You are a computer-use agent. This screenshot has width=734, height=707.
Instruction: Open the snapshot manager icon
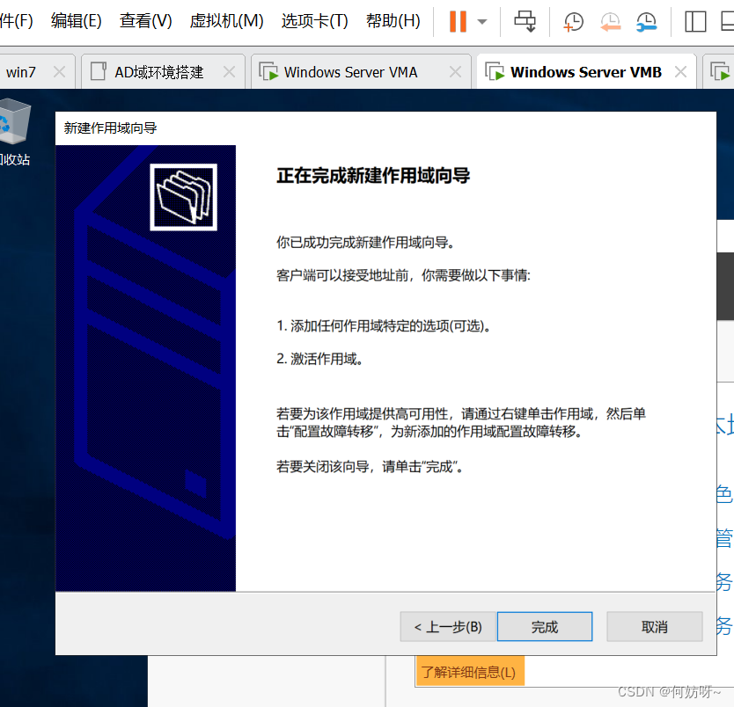coord(646,21)
